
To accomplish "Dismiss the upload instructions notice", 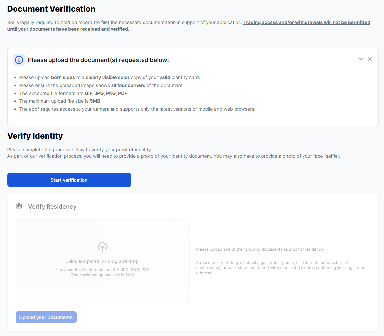I will 370,59.
